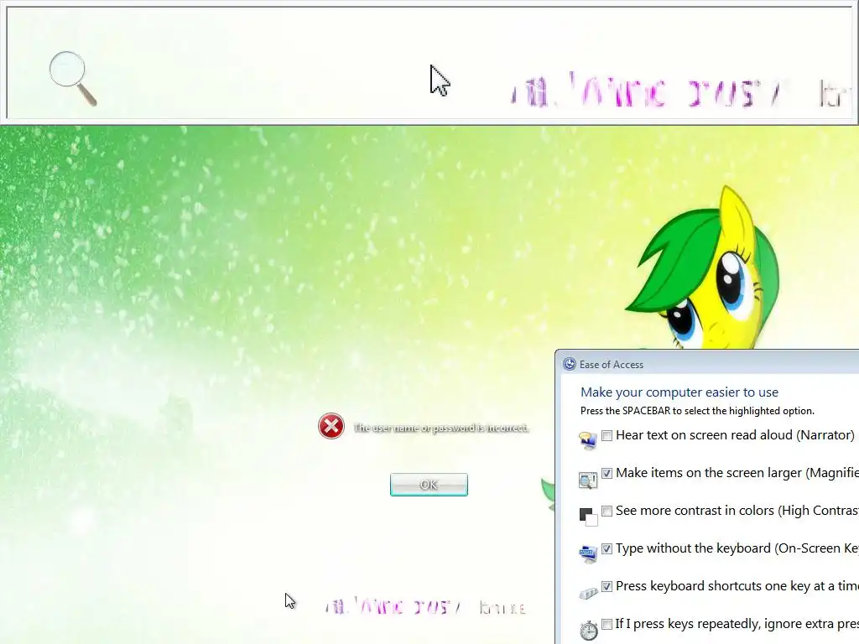Click the magnifying glass in the Magnifier bar
This screenshot has width=859, height=644.
point(73,78)
